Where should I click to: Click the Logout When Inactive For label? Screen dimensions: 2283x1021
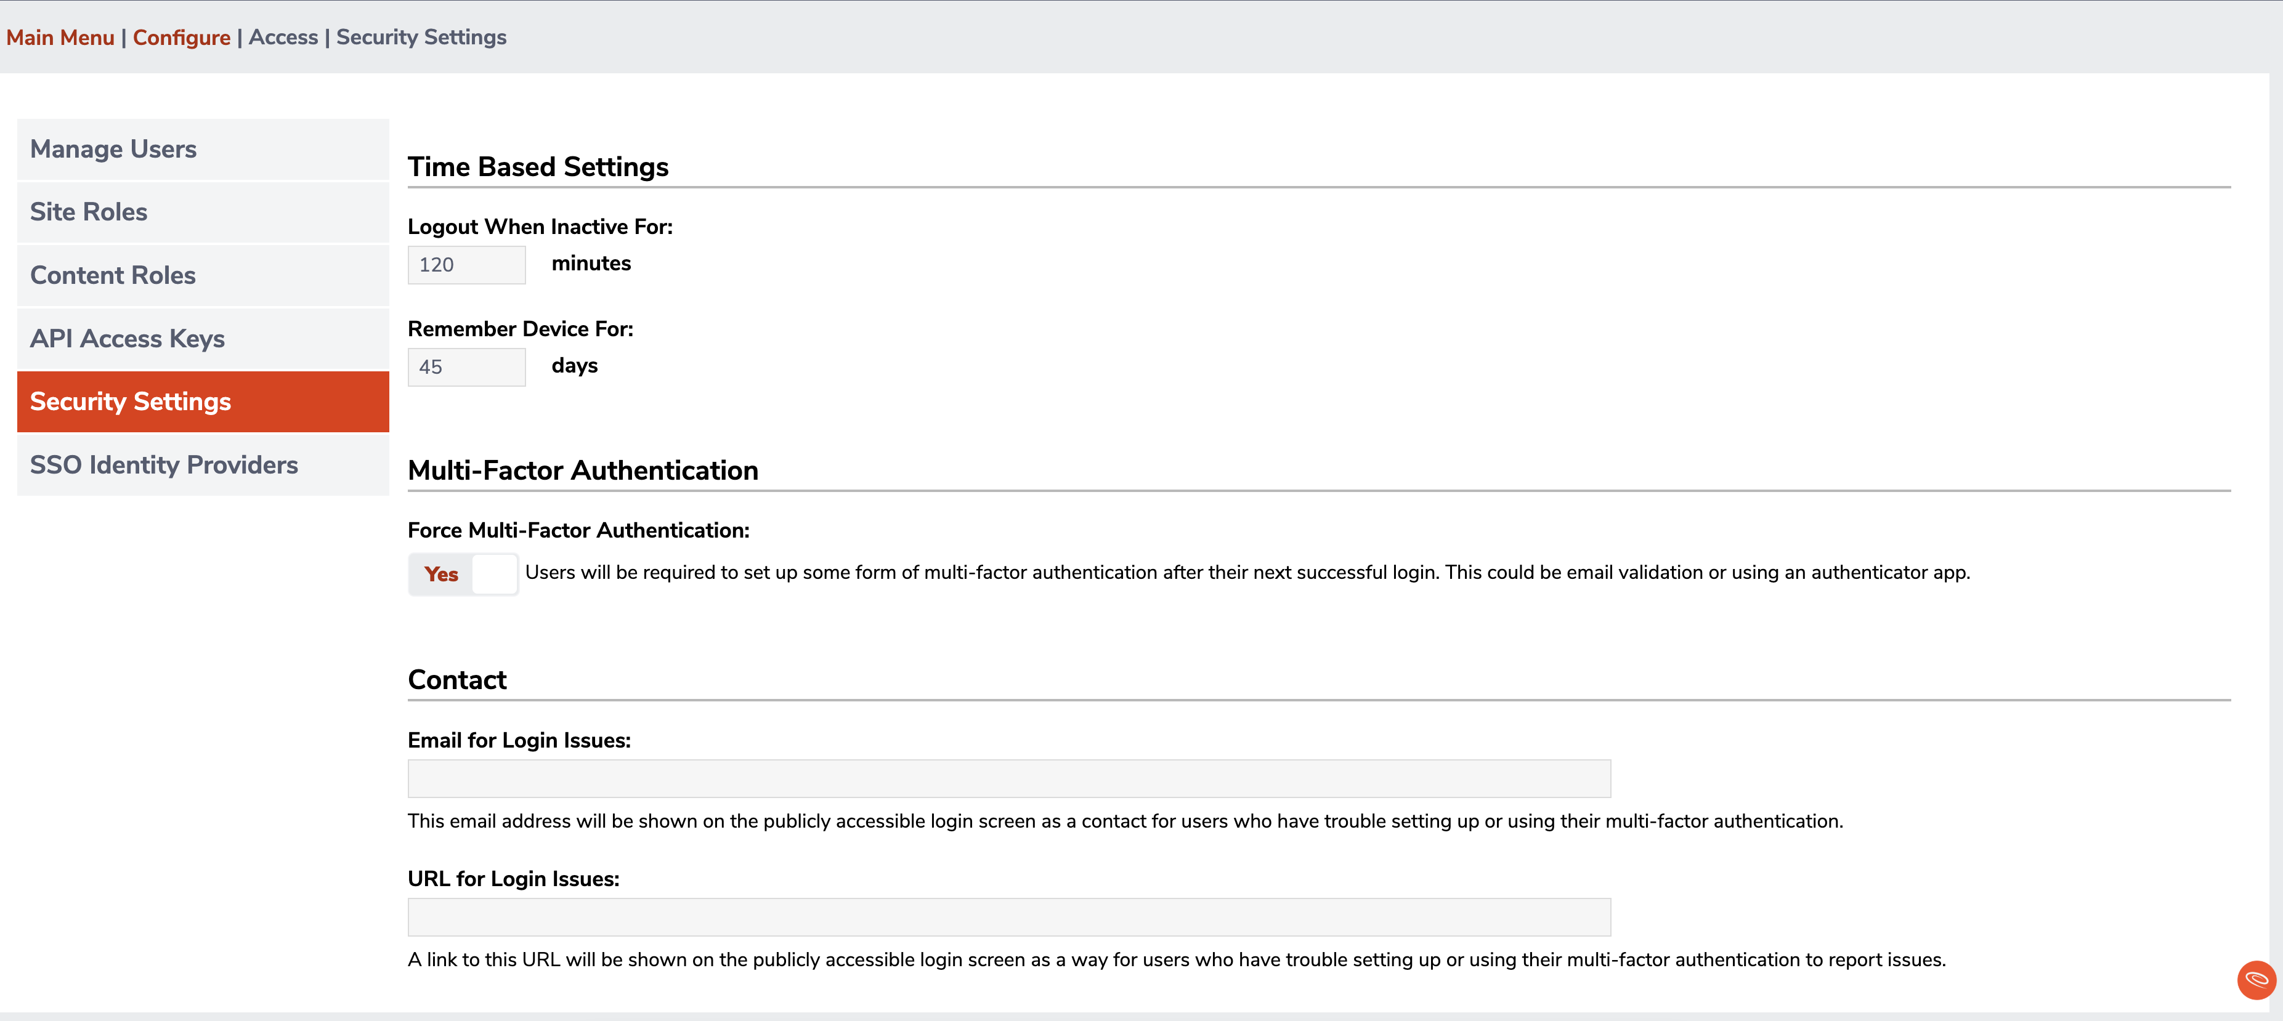point(540,227)
